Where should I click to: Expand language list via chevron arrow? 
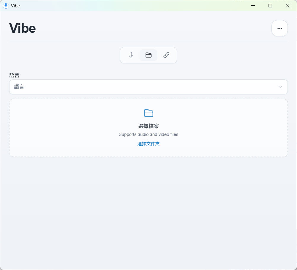280,87
